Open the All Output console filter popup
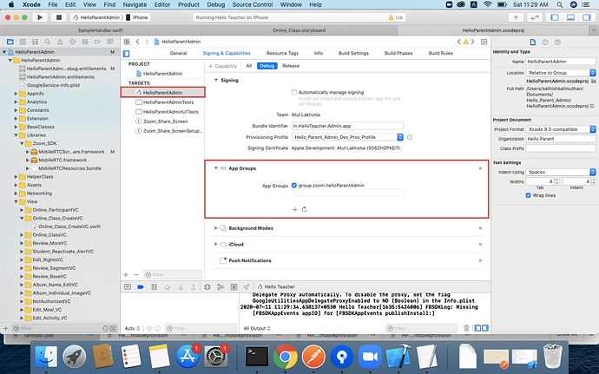The image size is (599, 374). (x=257, y=328)
